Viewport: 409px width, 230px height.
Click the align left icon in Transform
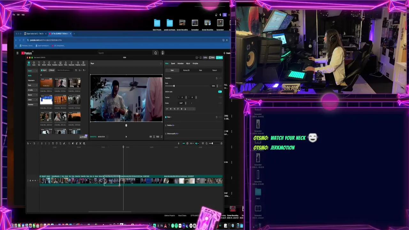(x=167, y=109)
